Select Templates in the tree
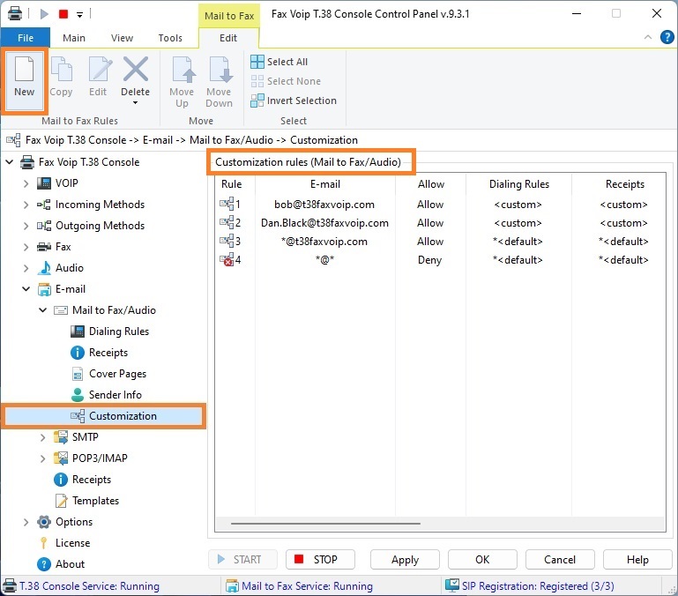 pos(95,501)
